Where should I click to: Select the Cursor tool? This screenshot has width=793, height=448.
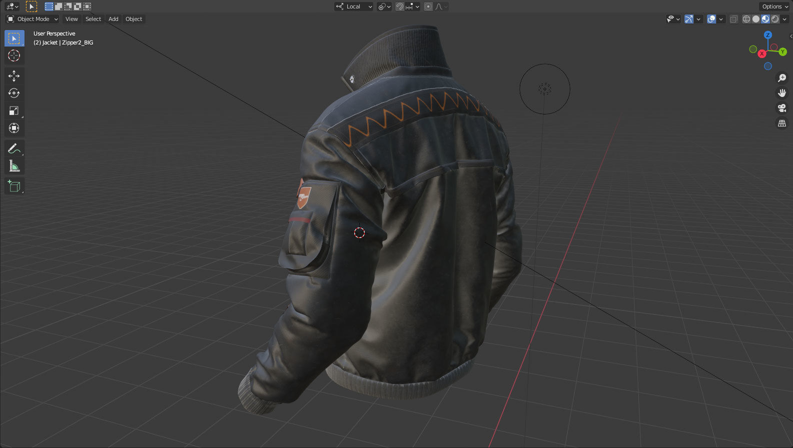point(14,55)
